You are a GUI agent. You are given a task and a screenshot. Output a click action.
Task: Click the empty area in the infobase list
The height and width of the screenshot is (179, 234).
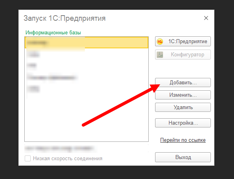pos(87,118)
